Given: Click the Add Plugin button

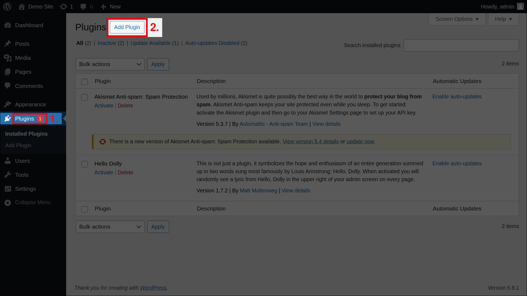Looking at the screenshot, I should point(127,27).
